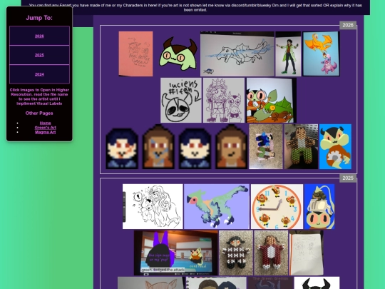This screenshot has width=385, height=289.
Task: Jump to the 2024 section link
Action: [39, 74]
